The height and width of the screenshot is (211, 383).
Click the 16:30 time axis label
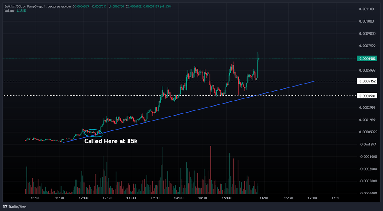[288, 198]
